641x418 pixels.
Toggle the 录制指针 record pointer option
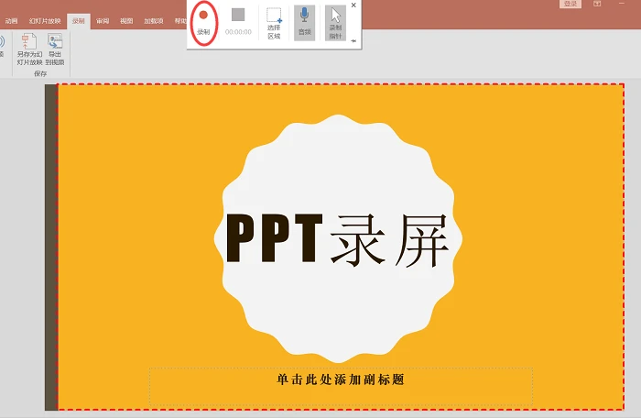pos(335,23)
